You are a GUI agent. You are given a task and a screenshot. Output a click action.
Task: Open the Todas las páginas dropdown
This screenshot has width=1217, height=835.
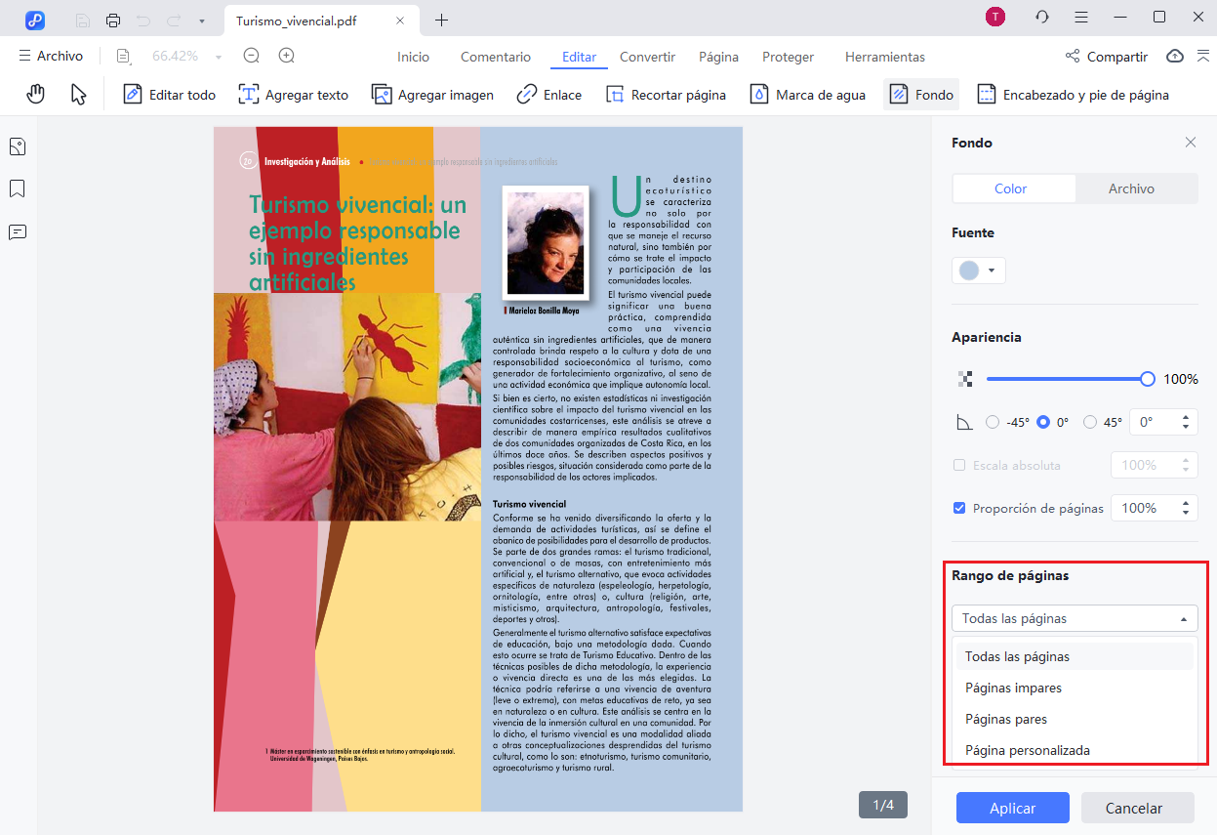pos(1074,617)
